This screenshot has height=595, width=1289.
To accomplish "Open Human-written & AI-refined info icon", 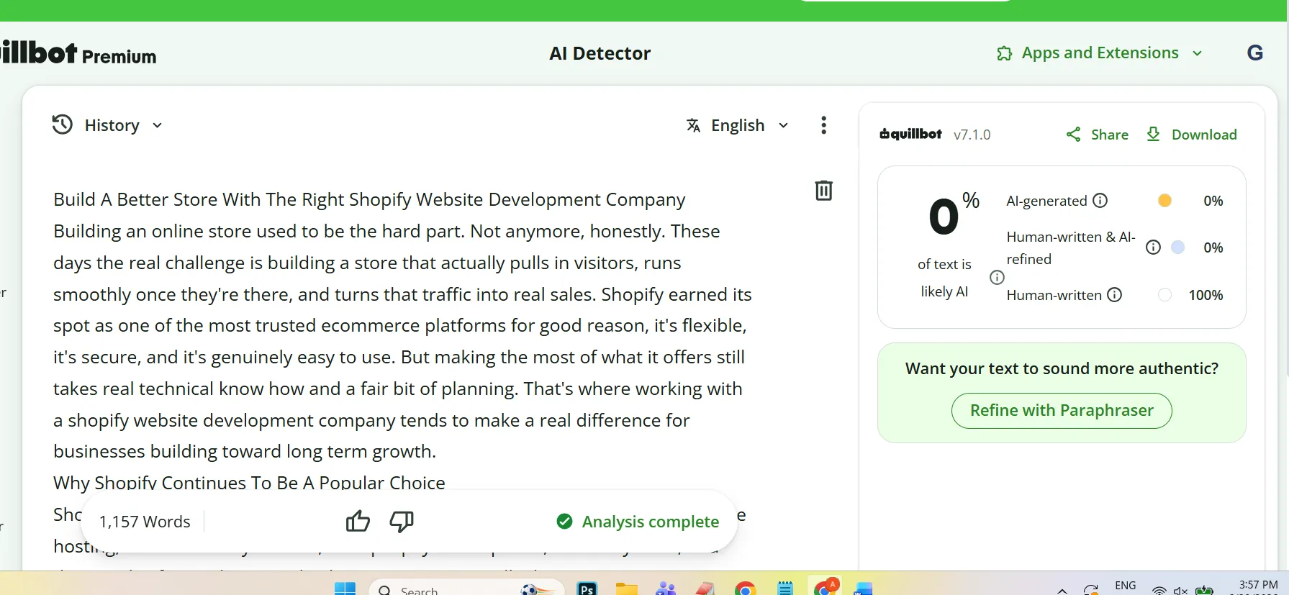I will coord(1153,247).
